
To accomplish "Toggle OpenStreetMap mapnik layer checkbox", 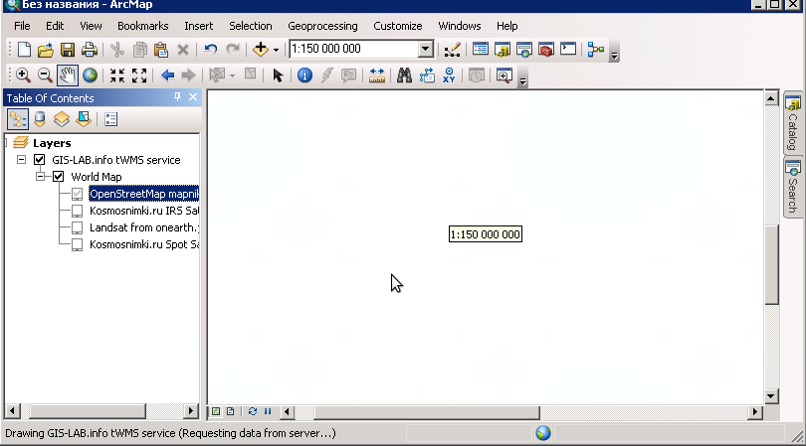I will click(x=77, y=194).
